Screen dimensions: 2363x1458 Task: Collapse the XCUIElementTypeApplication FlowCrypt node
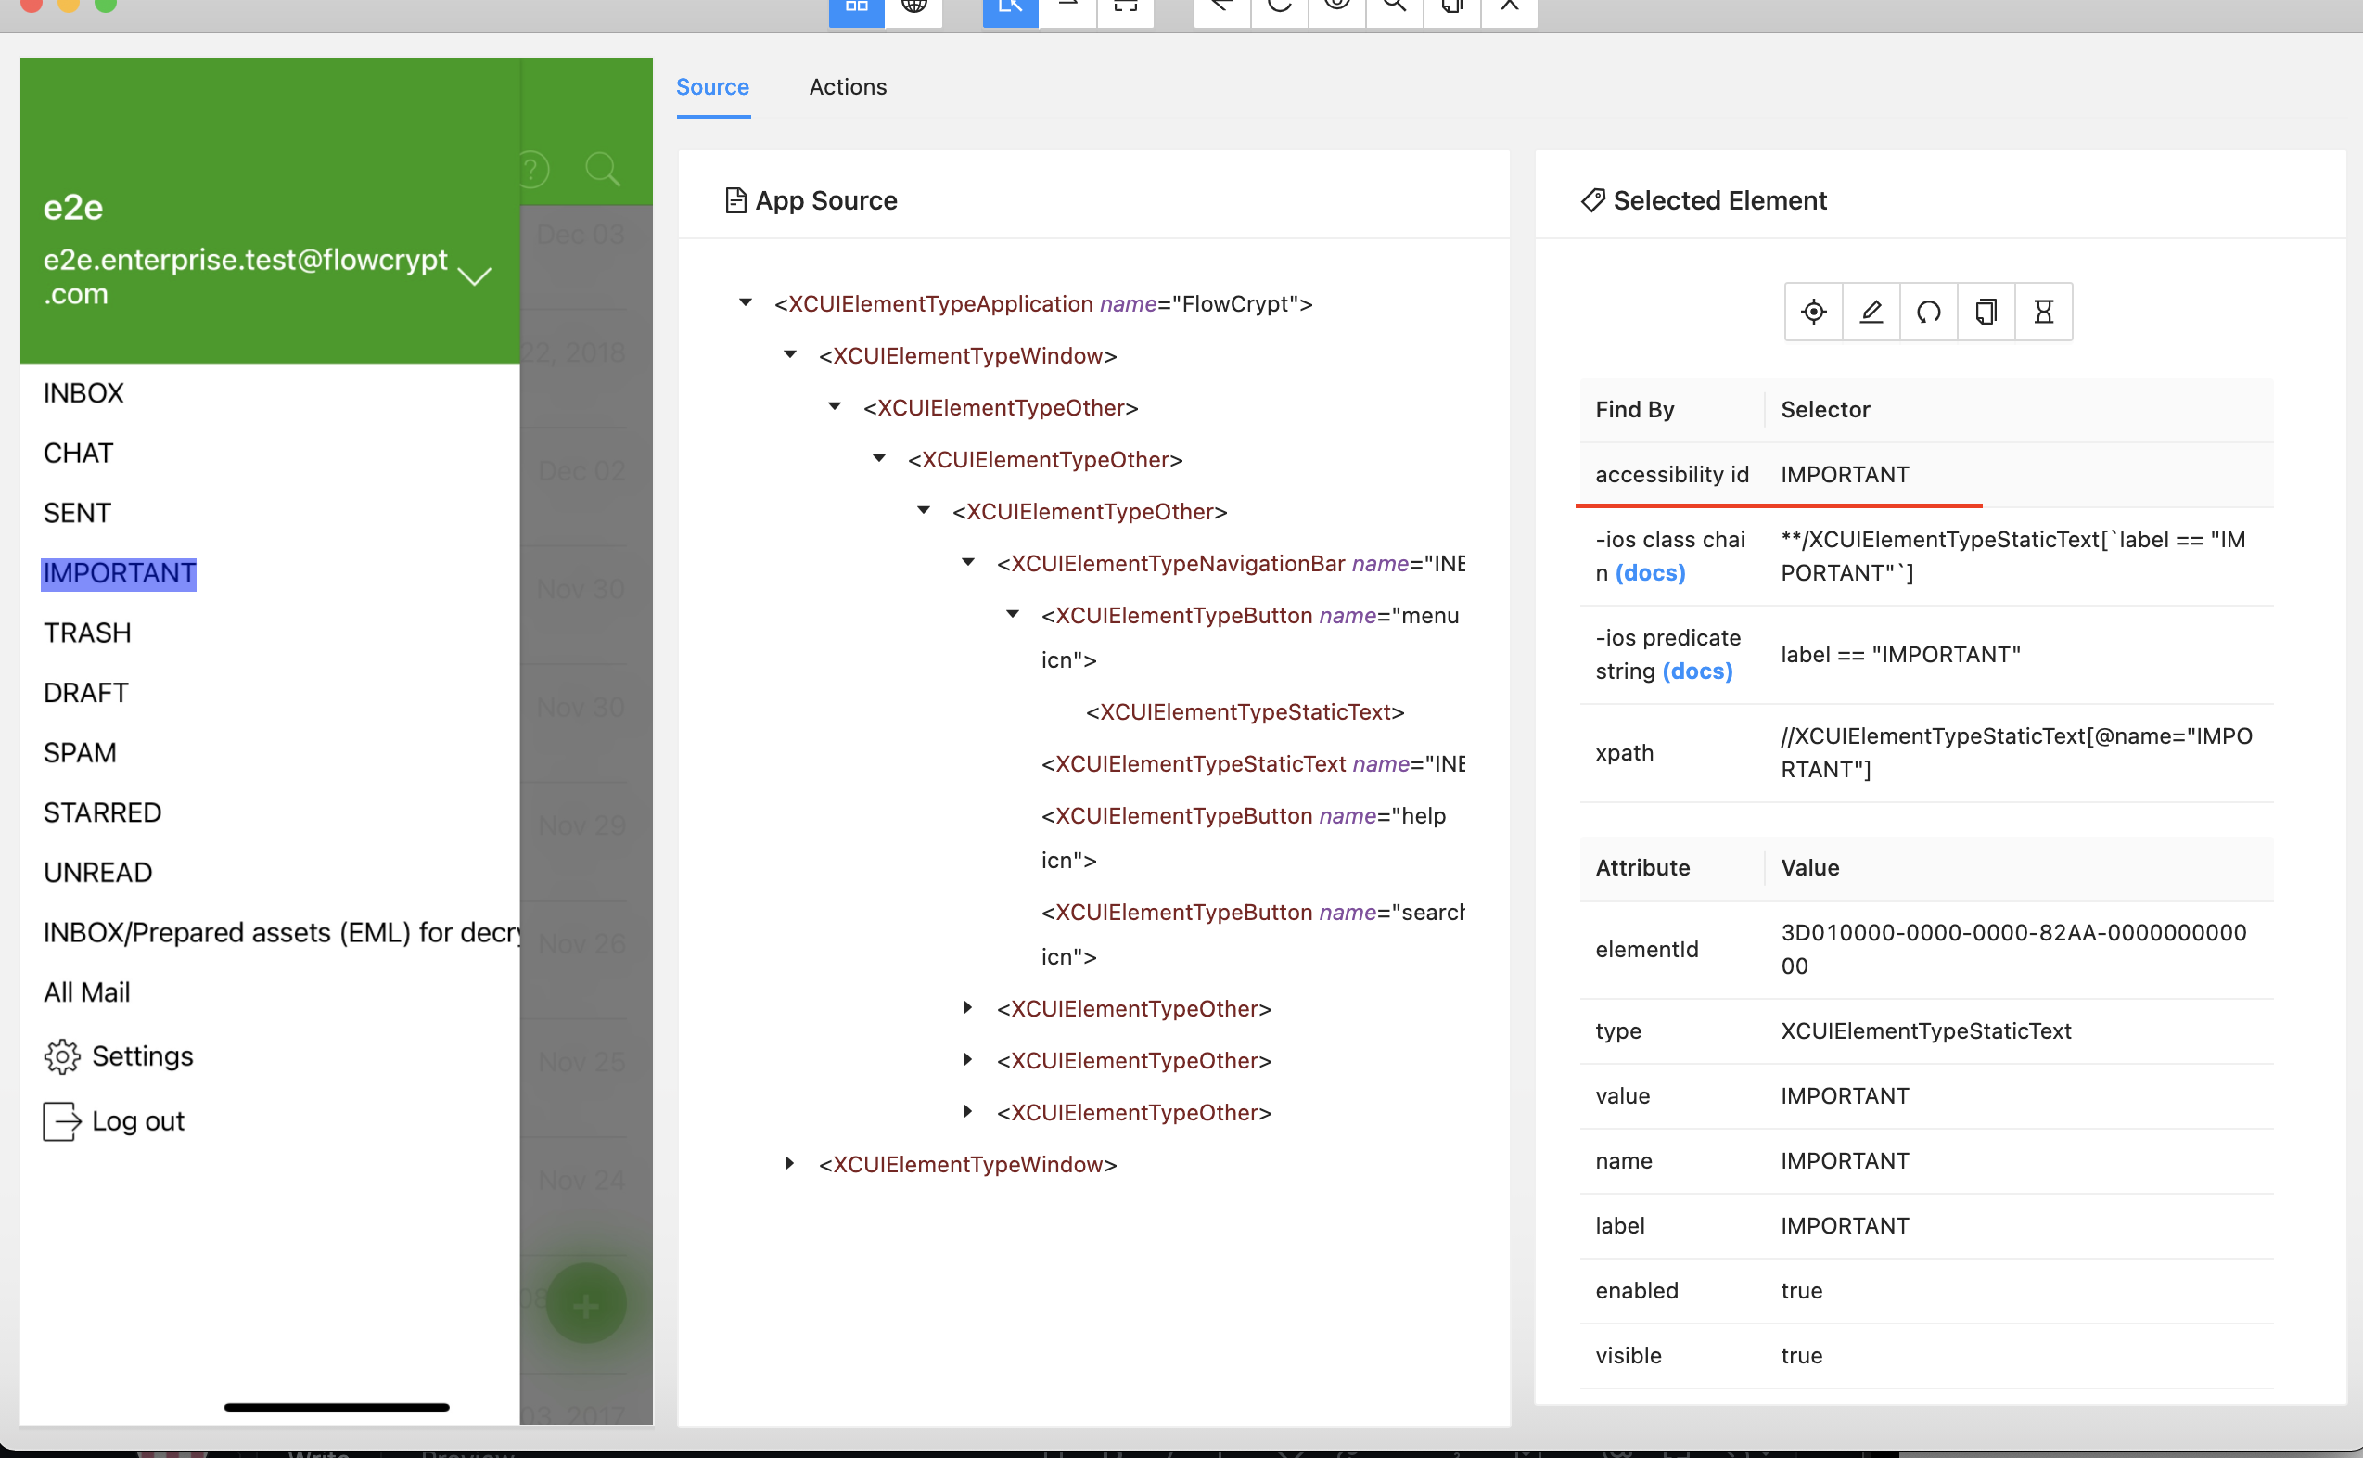coord(746,302)
